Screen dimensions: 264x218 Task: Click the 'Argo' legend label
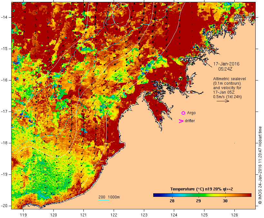[x=192, y=113]
